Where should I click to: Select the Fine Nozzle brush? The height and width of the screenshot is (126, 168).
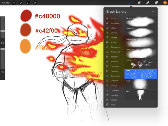141,32
